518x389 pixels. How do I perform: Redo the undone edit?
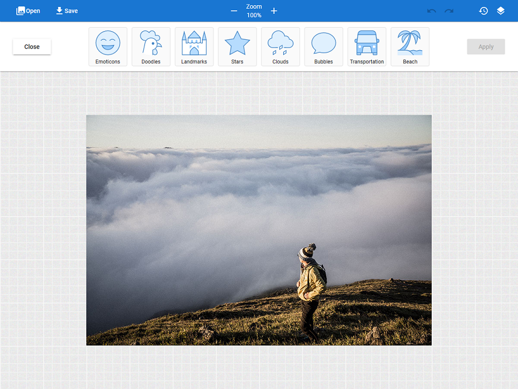pos(448,10)
